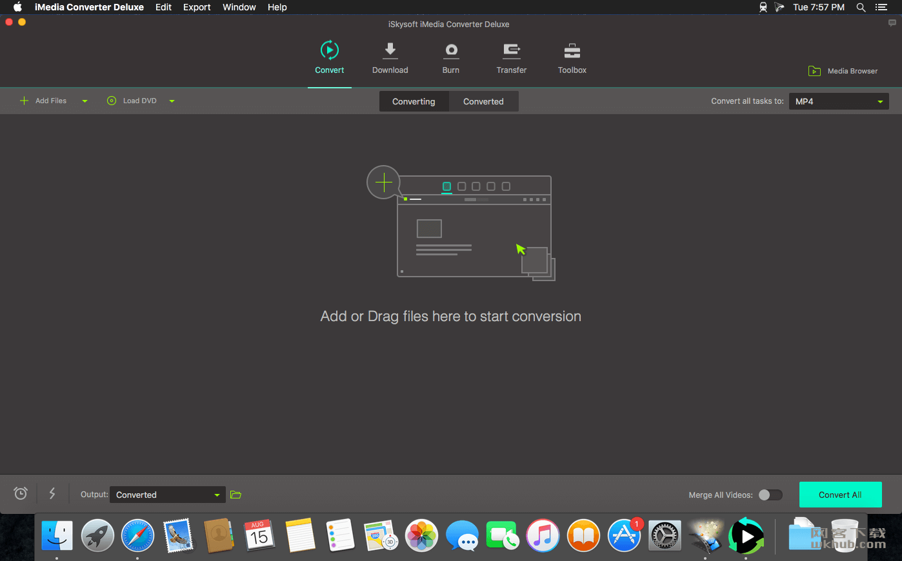Image resolution: width=902 pixels, height=561 pixels.
Task: Open Finder in the Dock
Action: point(57,536)
